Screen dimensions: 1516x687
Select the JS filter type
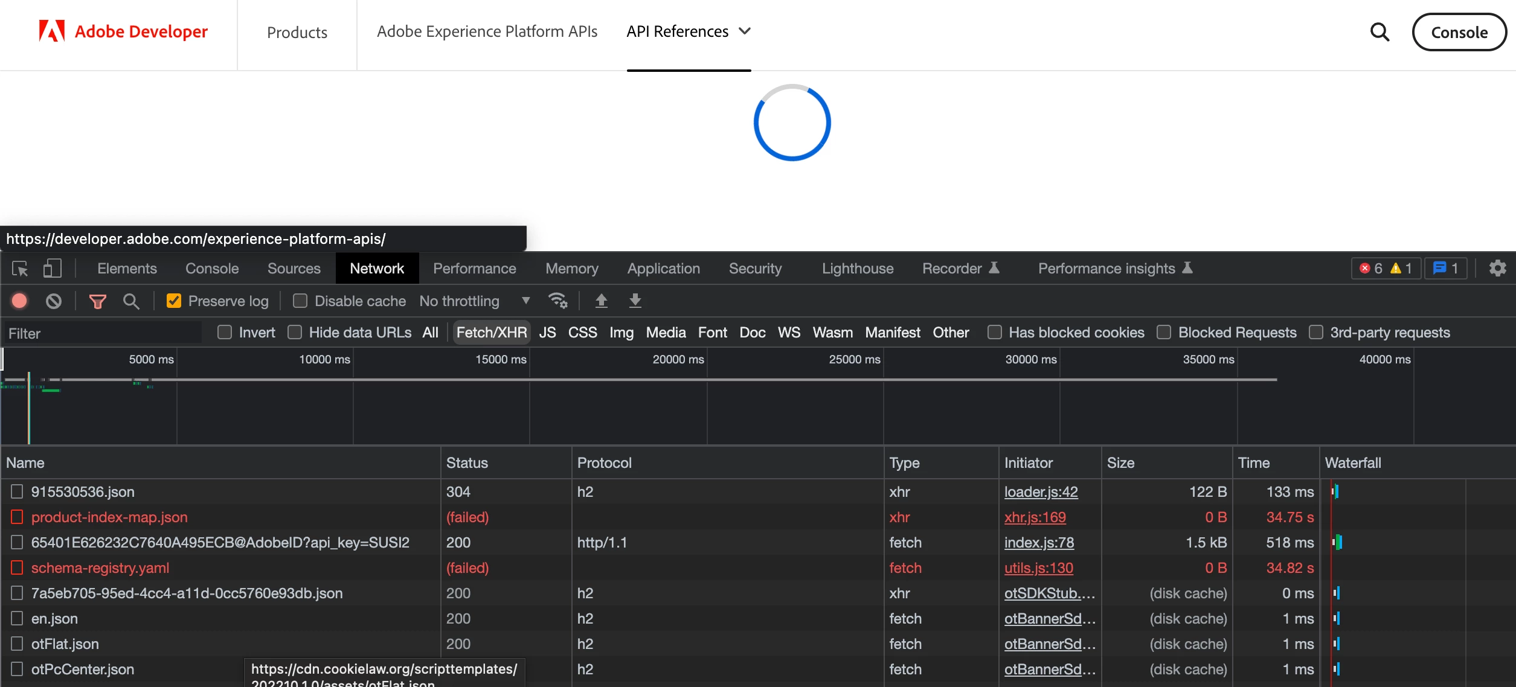point(547,333)
